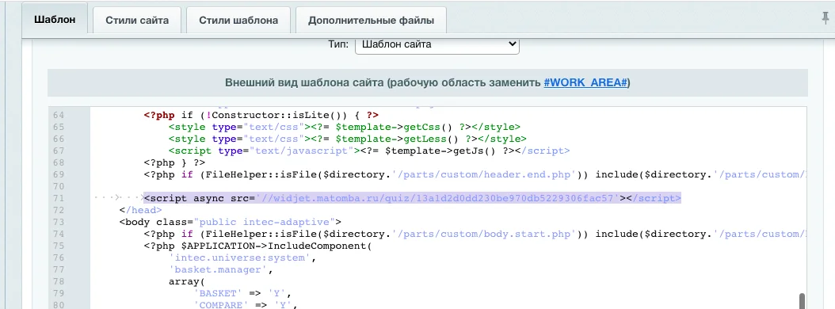Image resolution: width=835 pixels, height=309 pixels.
Task: Click the code editor vertical scrollbar
Action: tap(802, 302)
